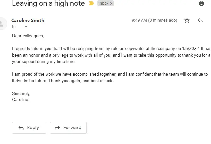This screenshot has height=144, width=211.
Task: Click the reply arrow icon beside the star
Action: pyautogui.click(x=200, y=20)
